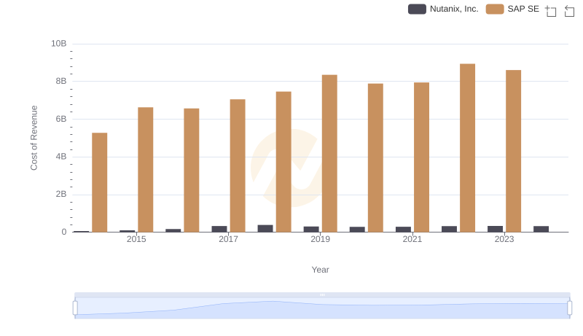Click the SAP SE bar for 2021
Viewport: 583px width, 336px height.
pyautogui.click(x=421, y=157)
